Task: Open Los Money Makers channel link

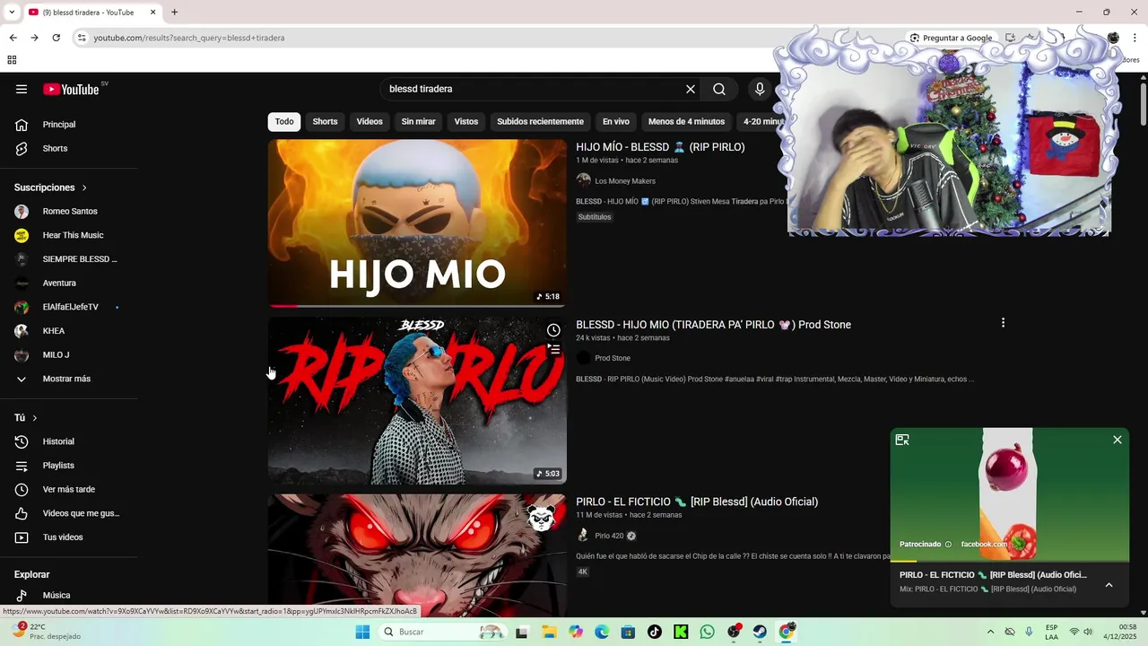Action: coord(625,181)
